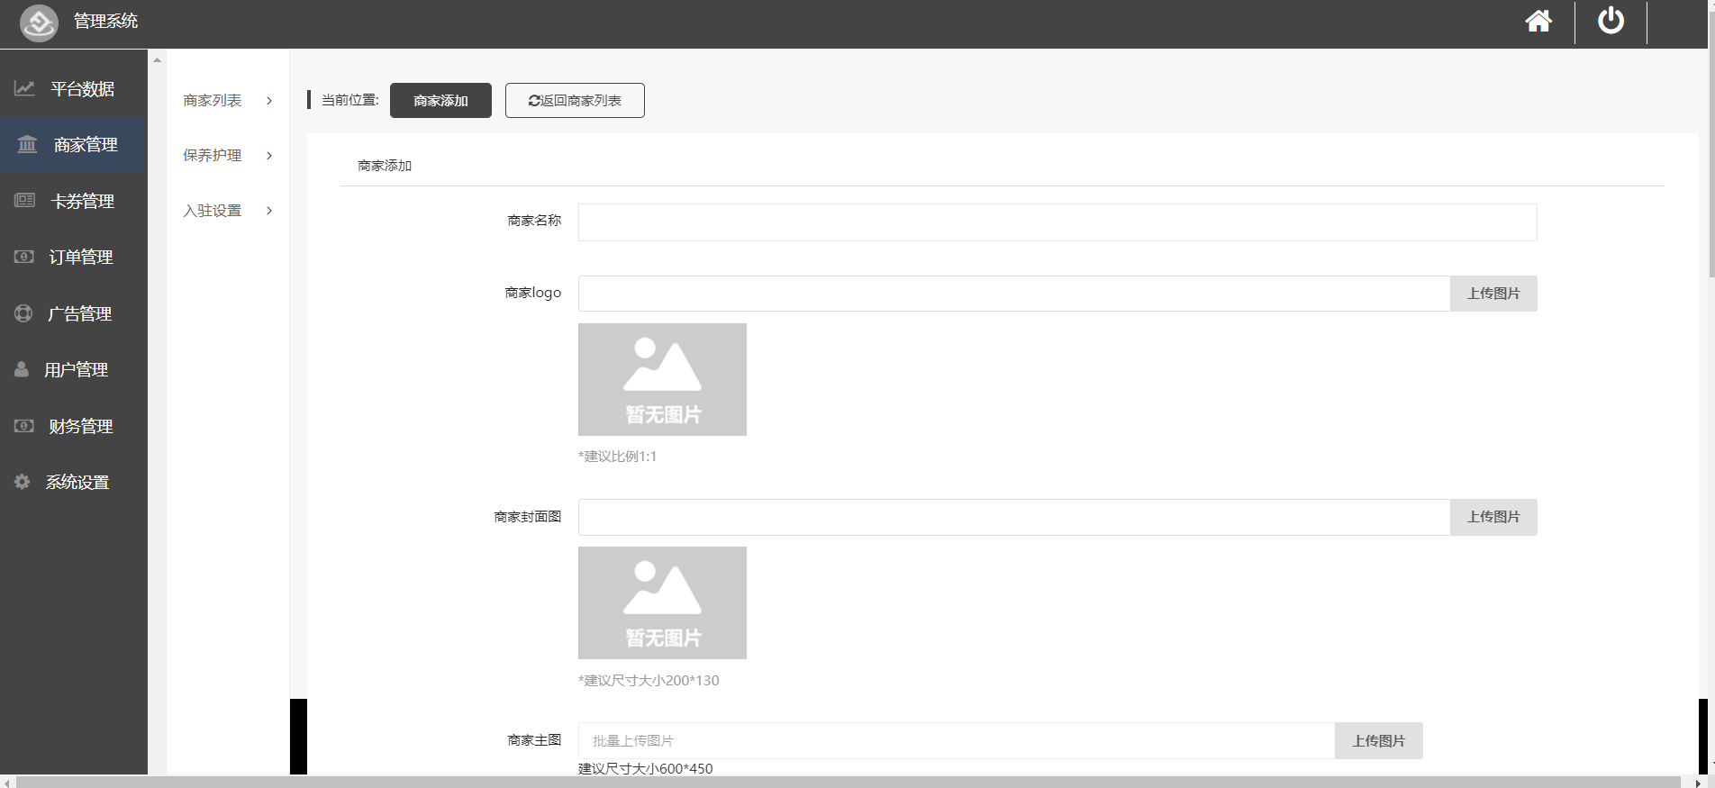Upload image for 商家logo
Screen dimensions: 1715x788
(1493, 294)
